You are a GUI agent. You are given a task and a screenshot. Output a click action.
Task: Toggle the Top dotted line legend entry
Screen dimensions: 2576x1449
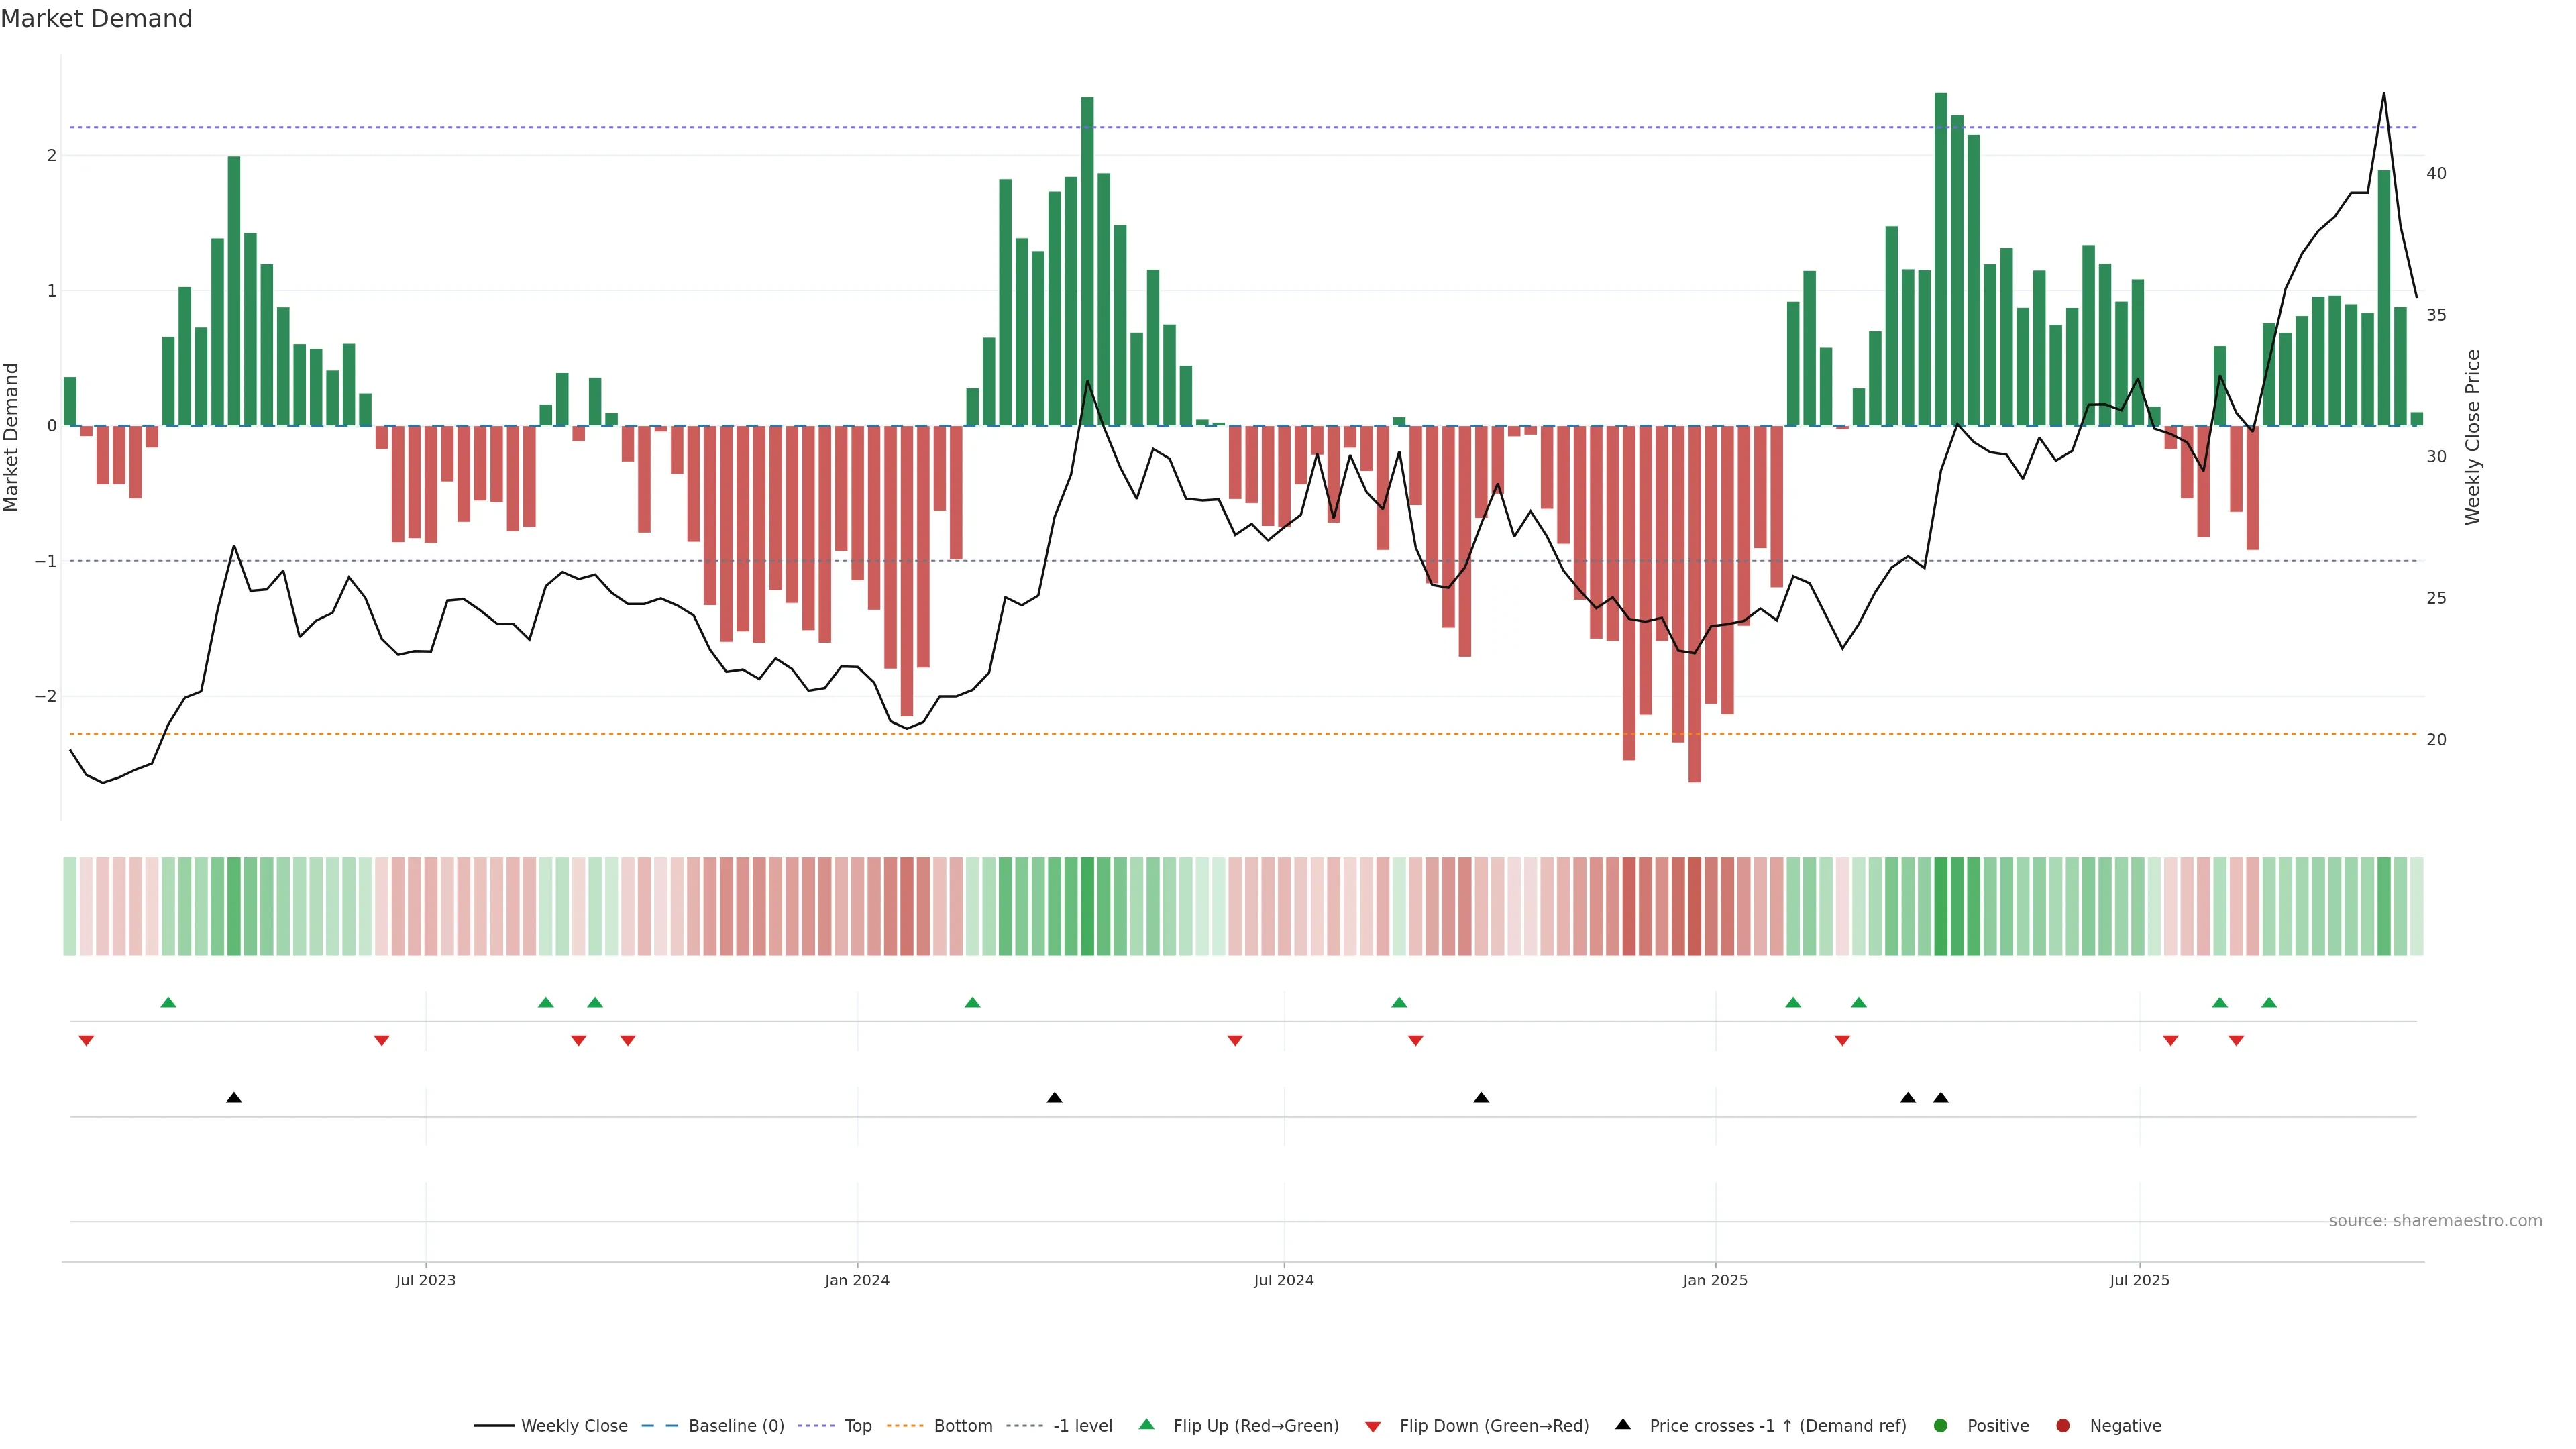[857, 1425]
